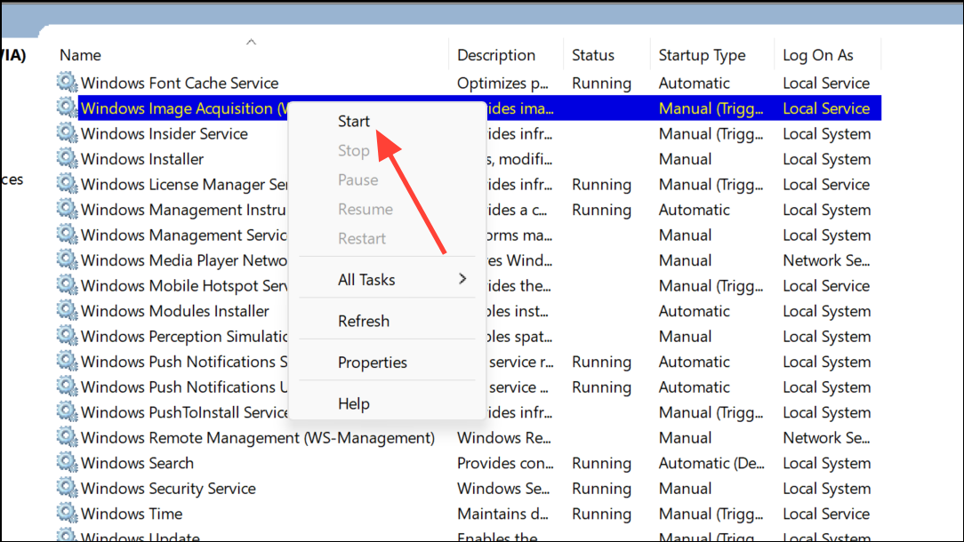Sort services by the Name column header
The height and width of the screenshot is (542, 964).
80,55
